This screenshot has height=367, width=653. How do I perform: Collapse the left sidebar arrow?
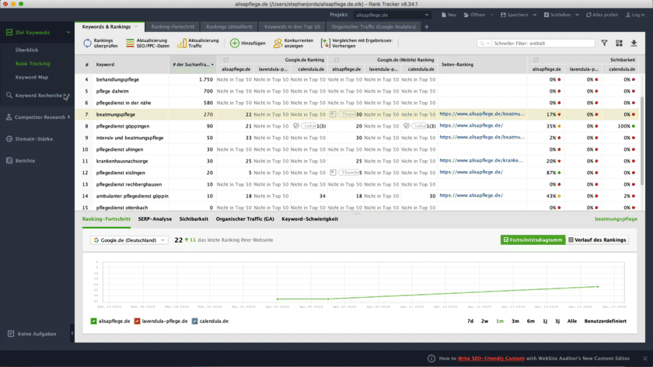tap(72, 334)
